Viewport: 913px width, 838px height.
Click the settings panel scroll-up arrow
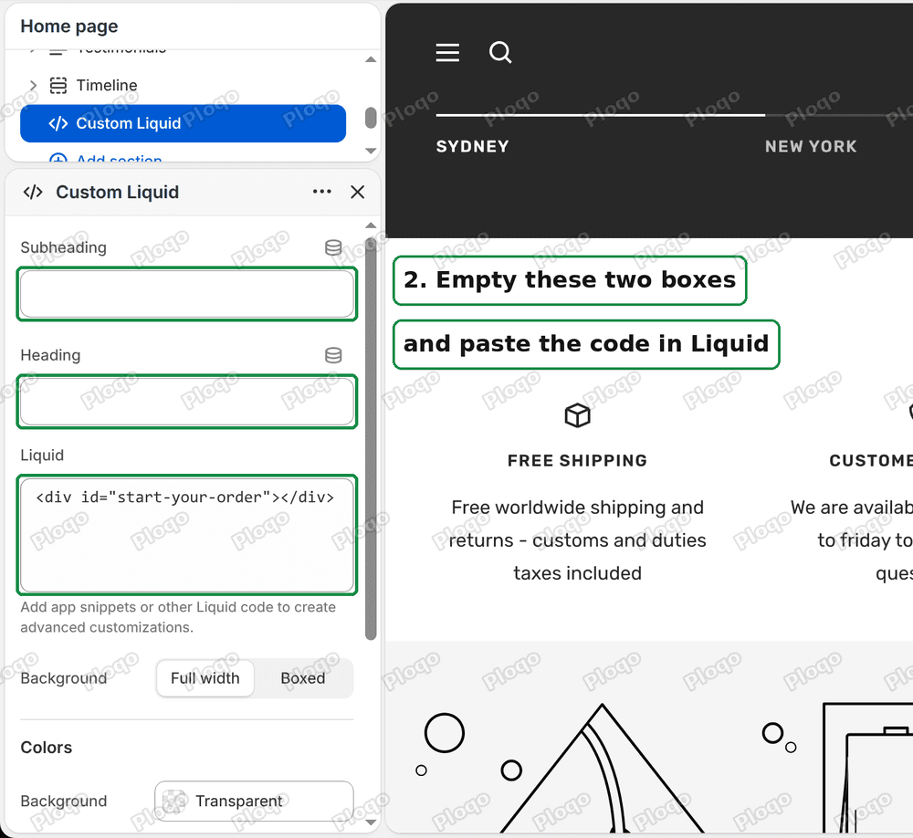coord(371,225)
